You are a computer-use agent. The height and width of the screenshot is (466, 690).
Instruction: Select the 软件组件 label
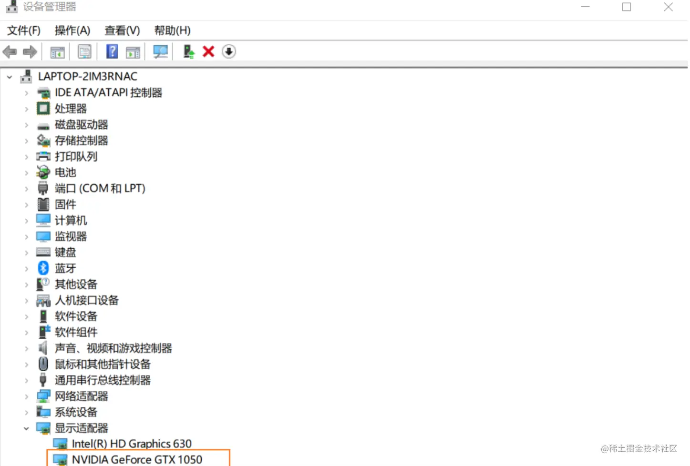tap(76, 332)
